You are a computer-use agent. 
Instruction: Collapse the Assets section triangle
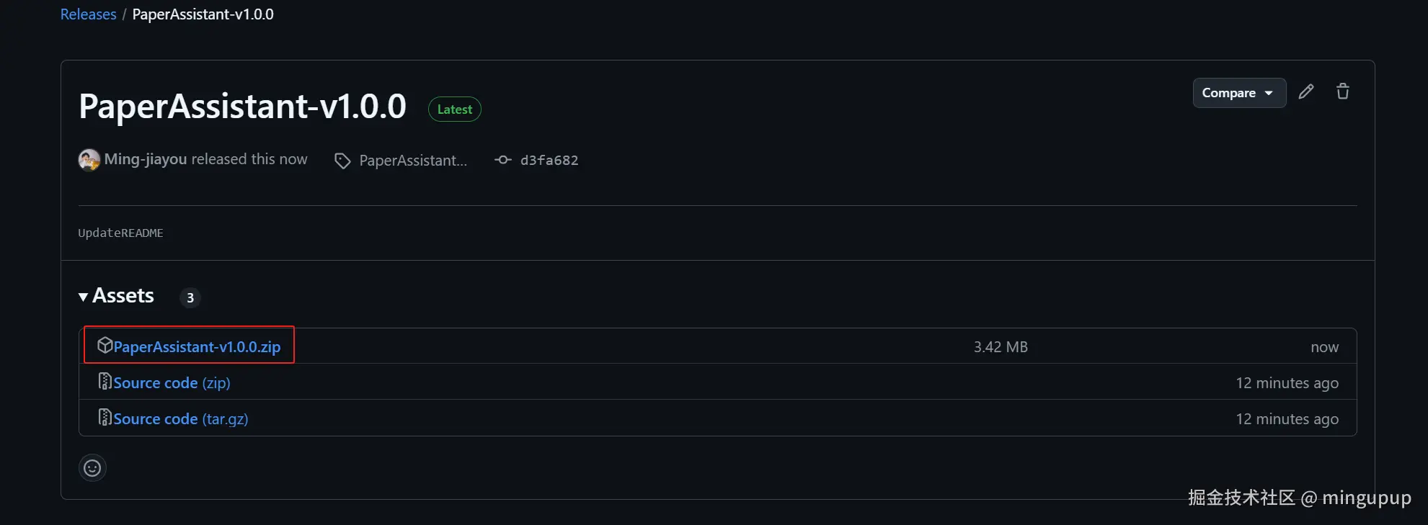click(x=84, y=297)
